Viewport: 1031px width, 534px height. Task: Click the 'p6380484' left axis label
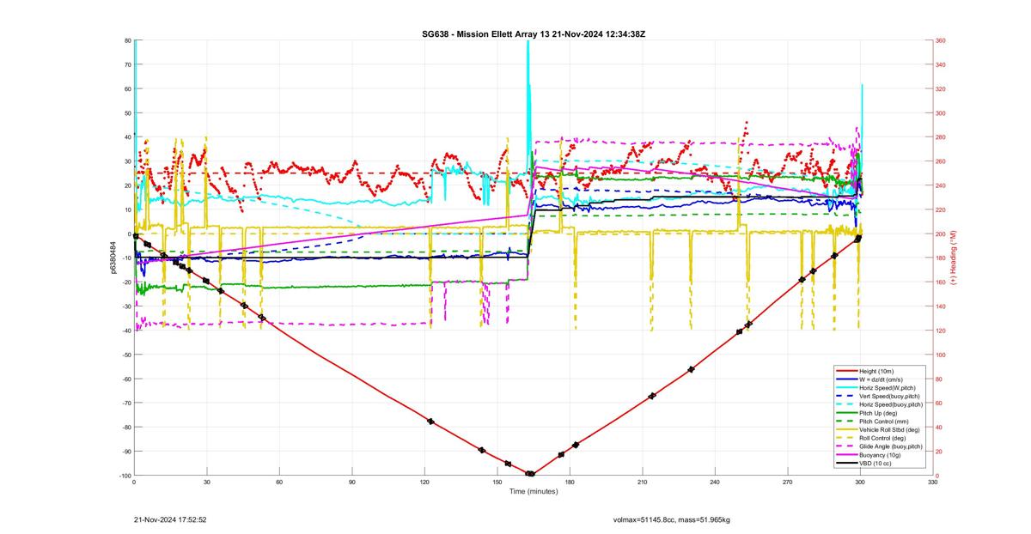113,258
